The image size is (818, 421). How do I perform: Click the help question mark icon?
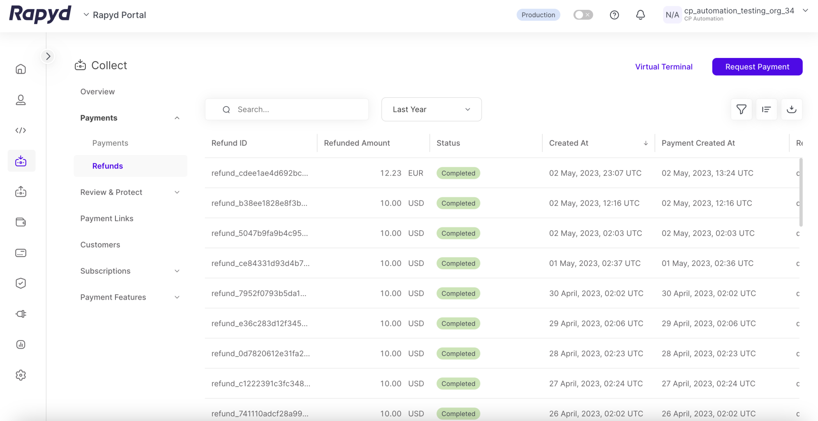point(614,15)
